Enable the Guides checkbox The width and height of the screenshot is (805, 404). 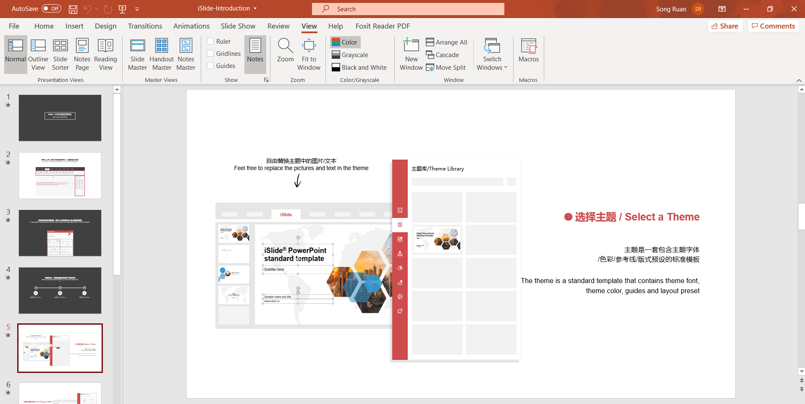(210, 66)
